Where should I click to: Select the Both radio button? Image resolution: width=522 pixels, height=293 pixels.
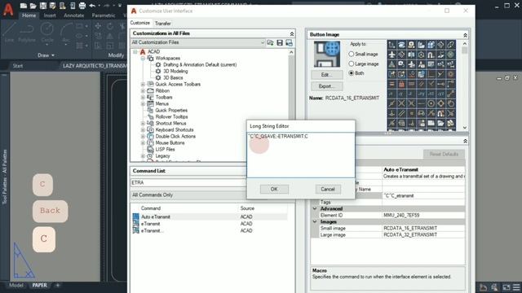(352, 73)
